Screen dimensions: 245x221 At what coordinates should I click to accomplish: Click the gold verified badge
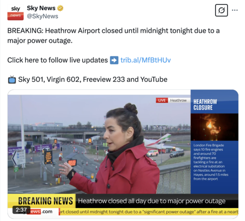pyautogui.click(x=60, y=8)
